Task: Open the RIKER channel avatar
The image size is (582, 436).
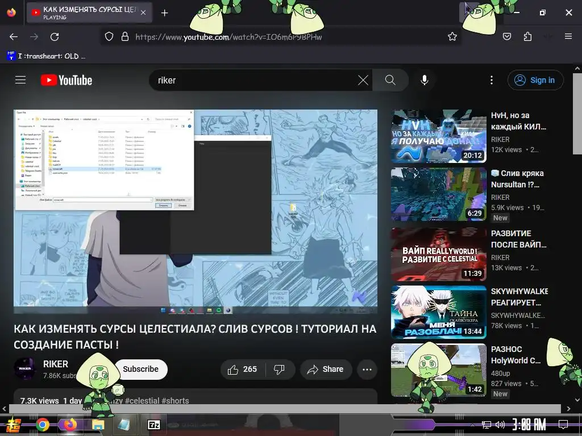Action: tap(25, 368)
